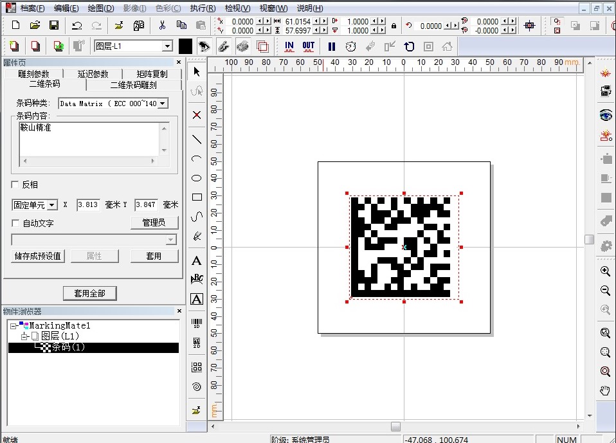Open the 执行(R) menu
616x443 pixels.
pos(203,8)
